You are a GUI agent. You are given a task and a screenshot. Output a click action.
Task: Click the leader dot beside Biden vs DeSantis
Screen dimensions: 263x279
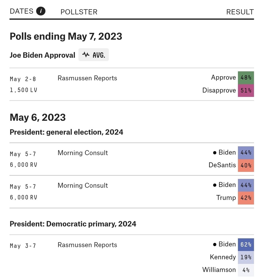[215, 153]
